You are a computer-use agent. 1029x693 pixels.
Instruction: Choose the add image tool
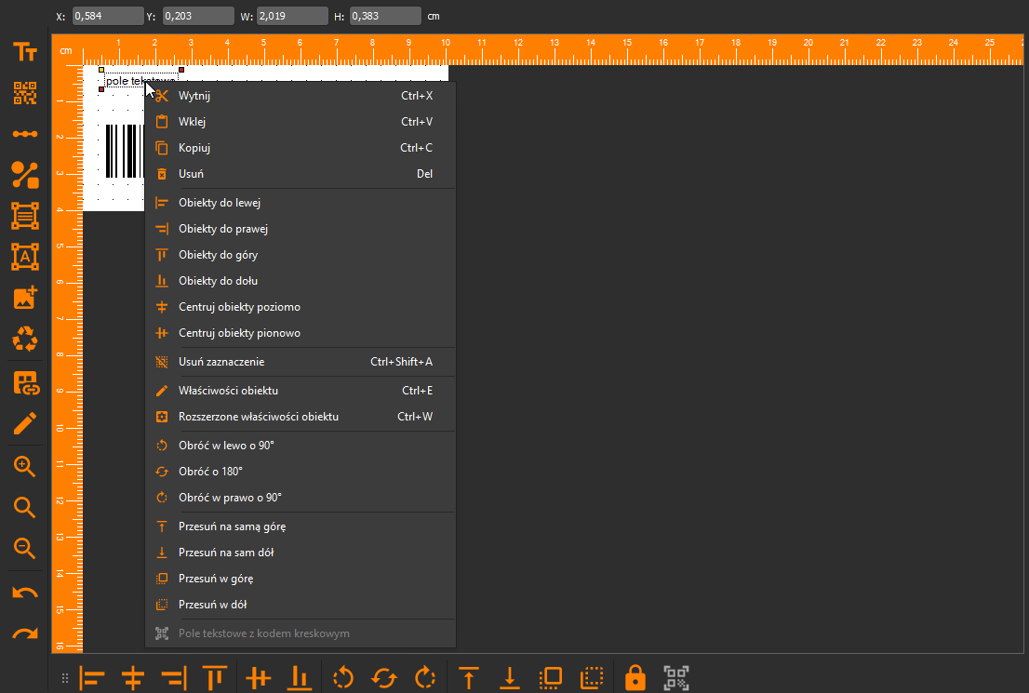coord(25,298)
